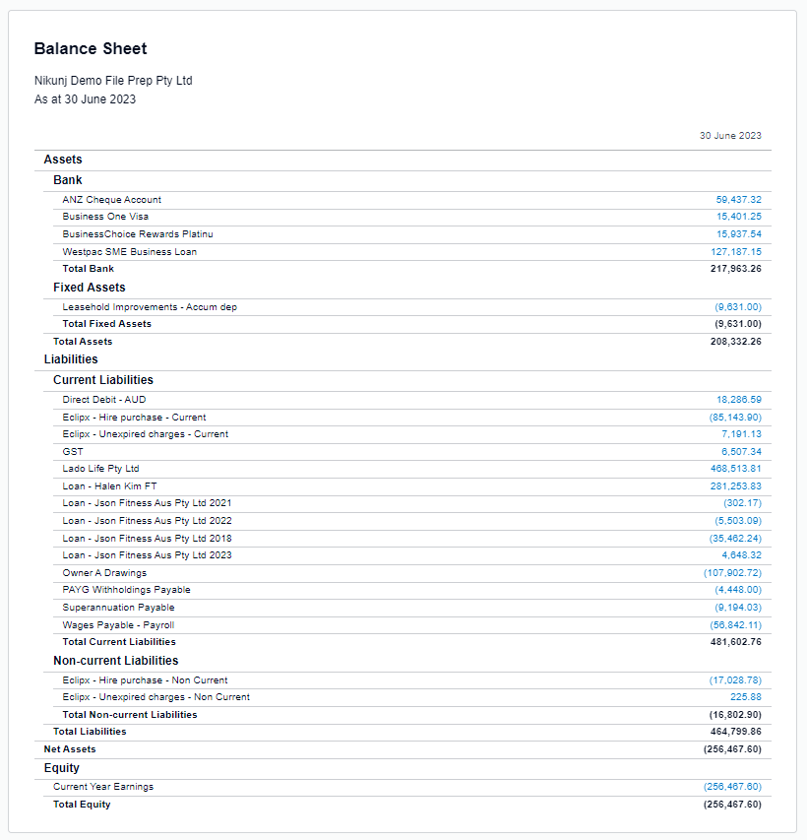The width and height of the screenshot is (807, 840).
Task: Open Business One Visa amount 15,401.25
Action: 739,217
